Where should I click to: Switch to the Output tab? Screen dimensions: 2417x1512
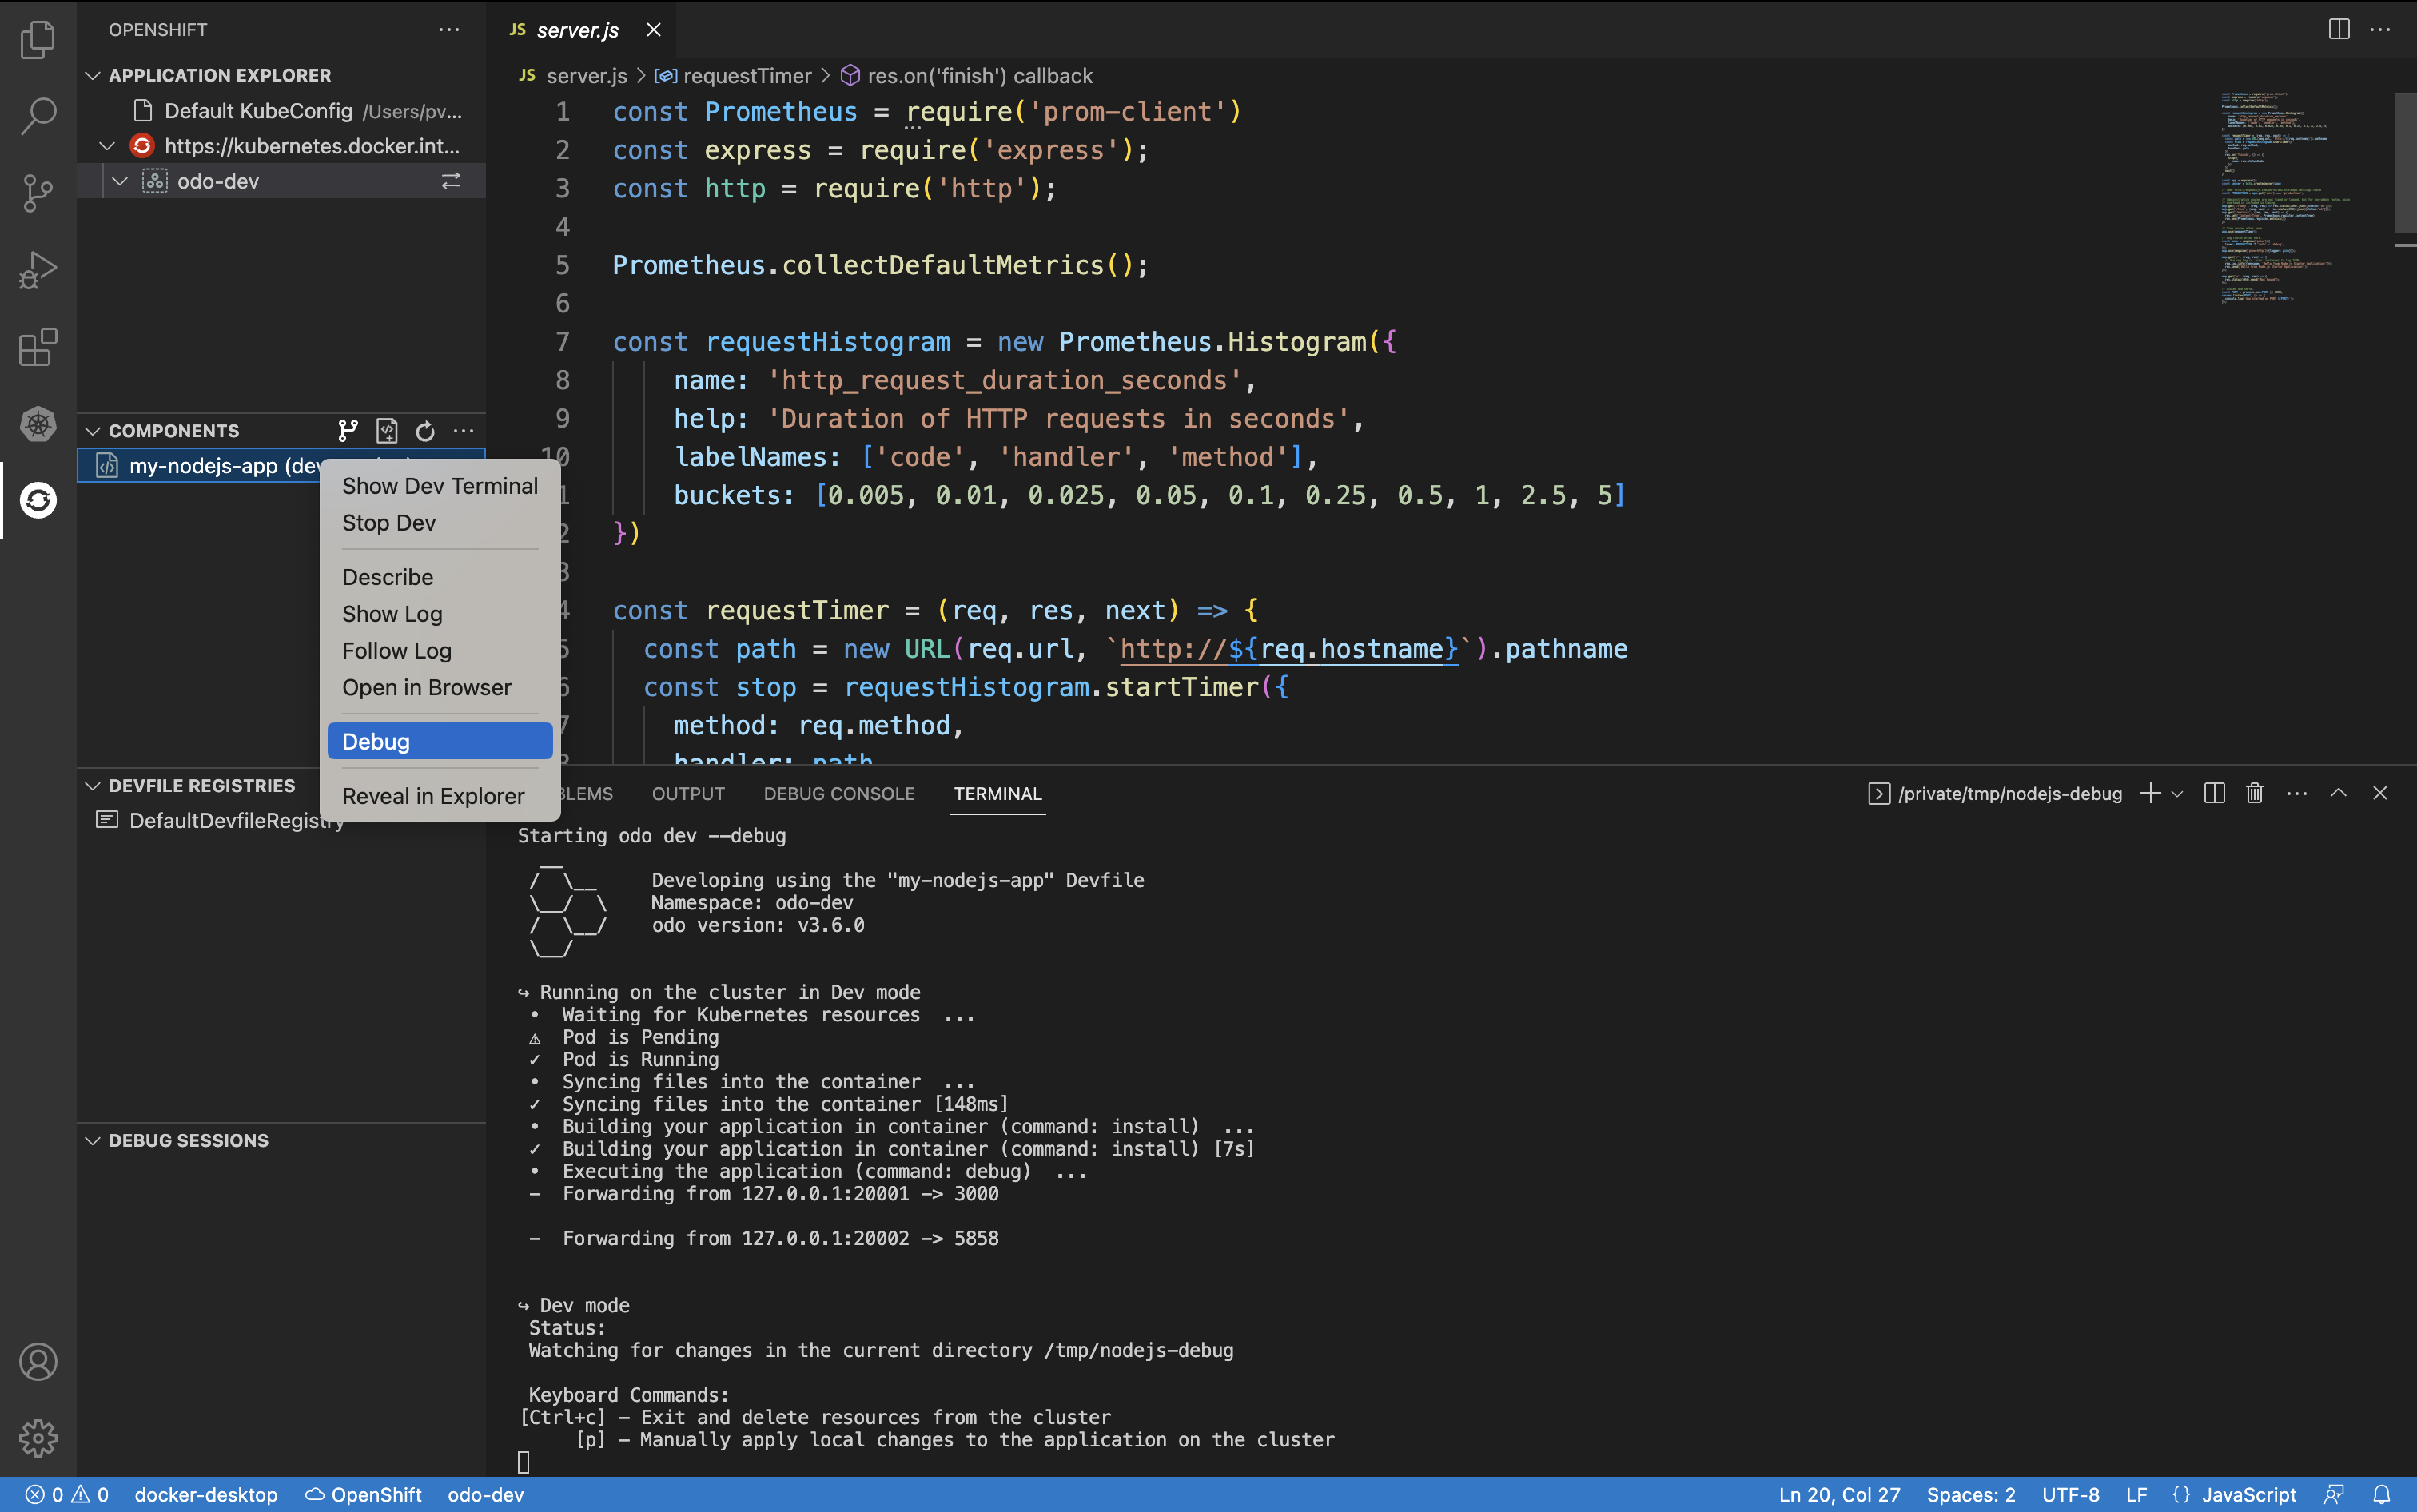point(688,793)
